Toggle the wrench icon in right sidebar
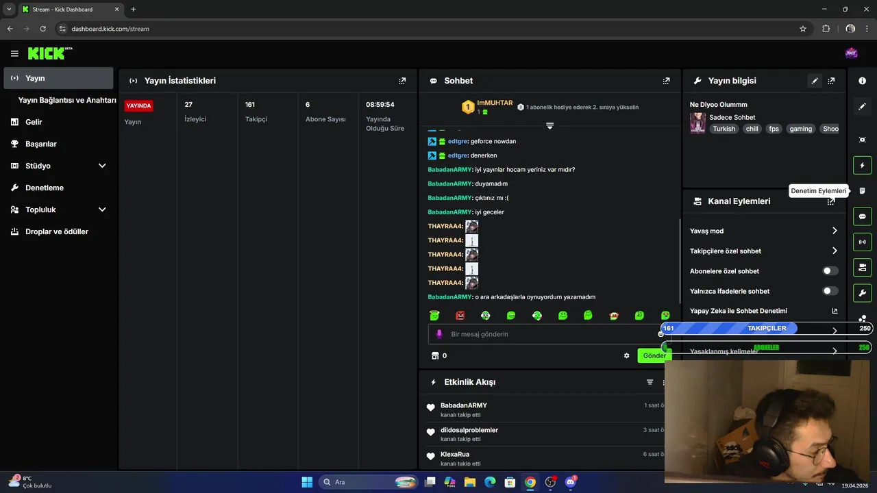Viewport: 877px width, 493px height. point(863,293)
